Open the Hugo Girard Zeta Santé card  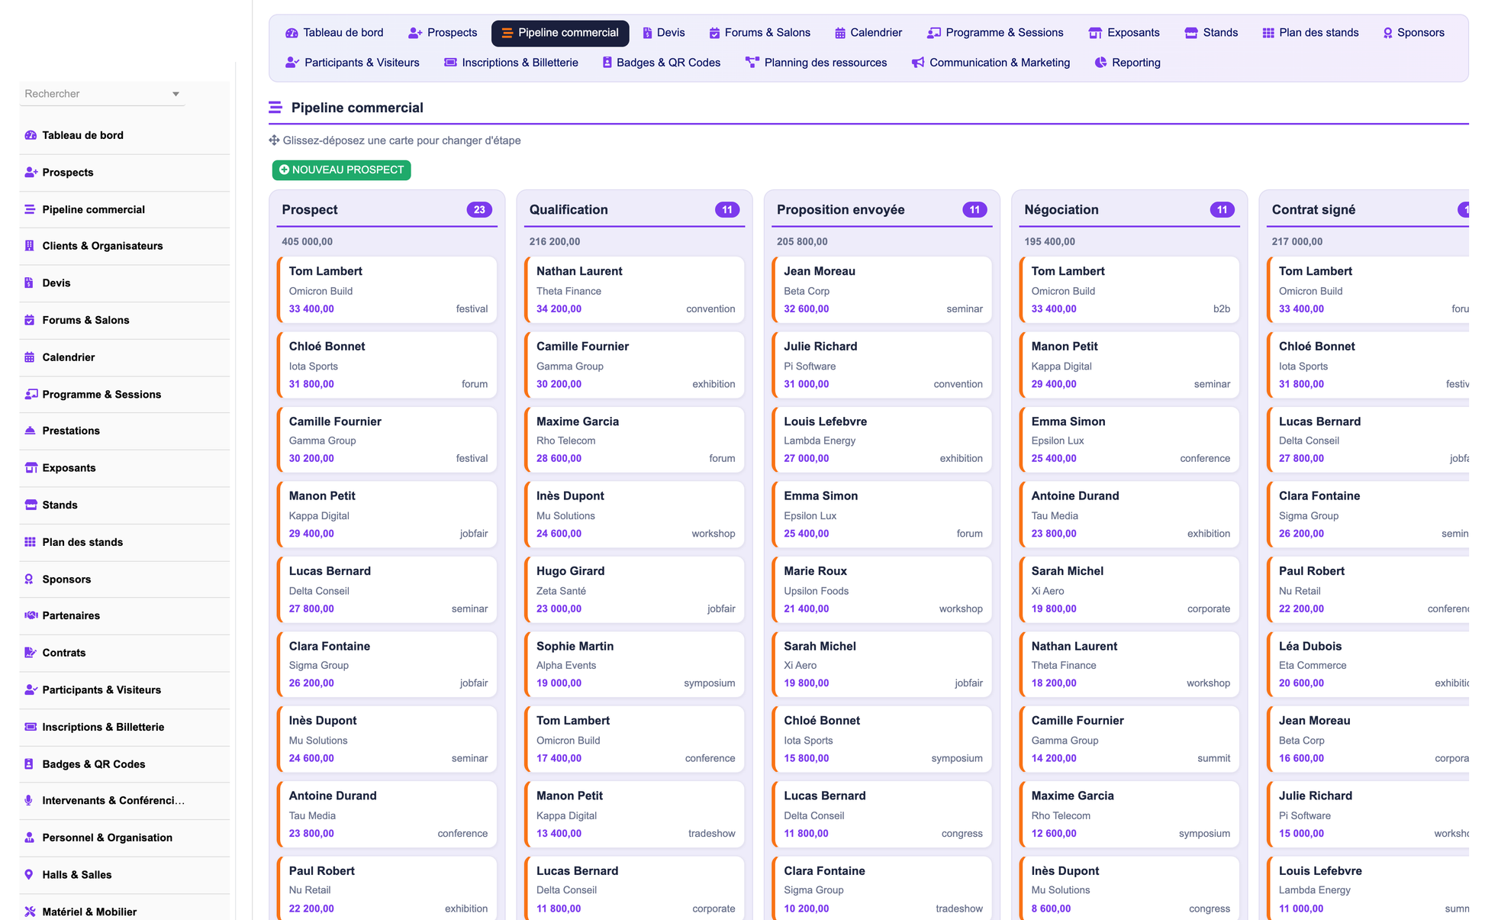(634, 589)
